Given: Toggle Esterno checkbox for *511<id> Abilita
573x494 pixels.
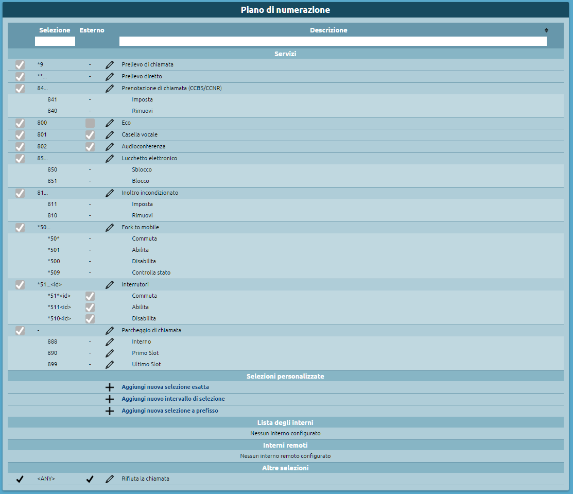Looking at the screenshot, I should 90,308.
